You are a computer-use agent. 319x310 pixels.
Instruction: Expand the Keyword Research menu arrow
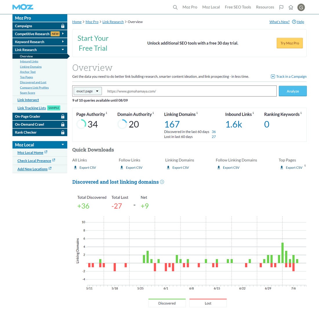pos(63,42)
